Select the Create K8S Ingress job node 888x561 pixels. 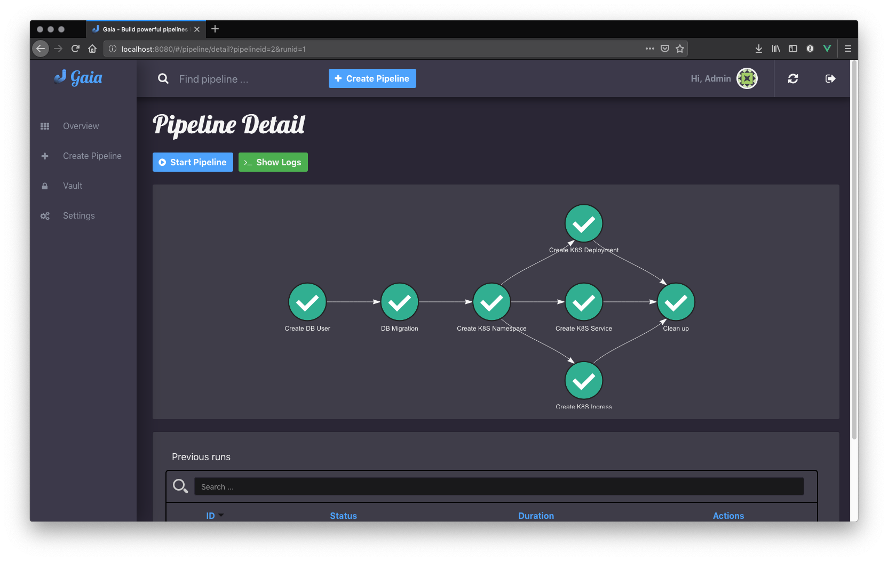584,380
